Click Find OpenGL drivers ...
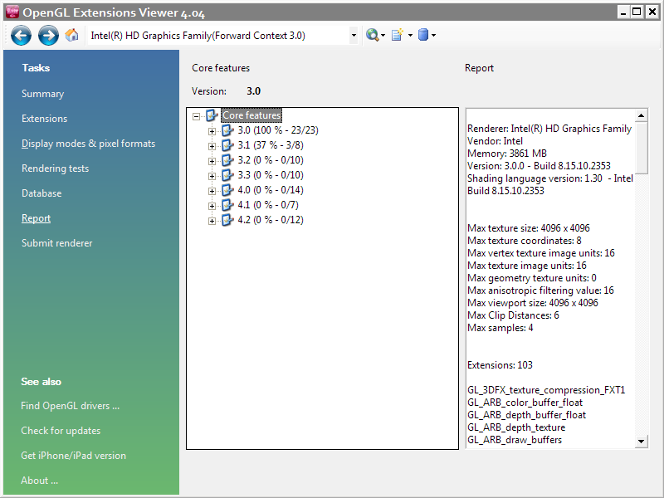 coord(70,406)
